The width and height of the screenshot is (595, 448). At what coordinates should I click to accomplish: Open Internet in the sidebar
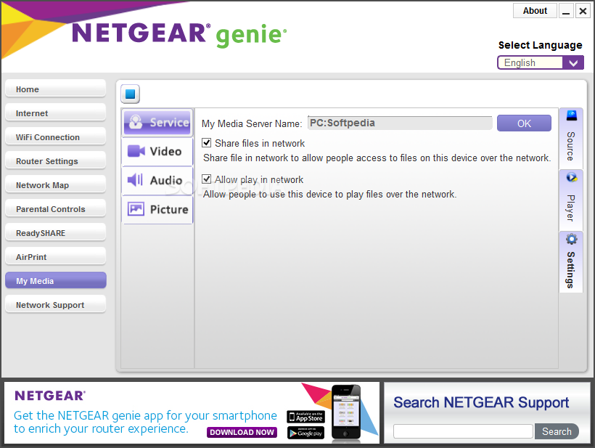point(55,113)
